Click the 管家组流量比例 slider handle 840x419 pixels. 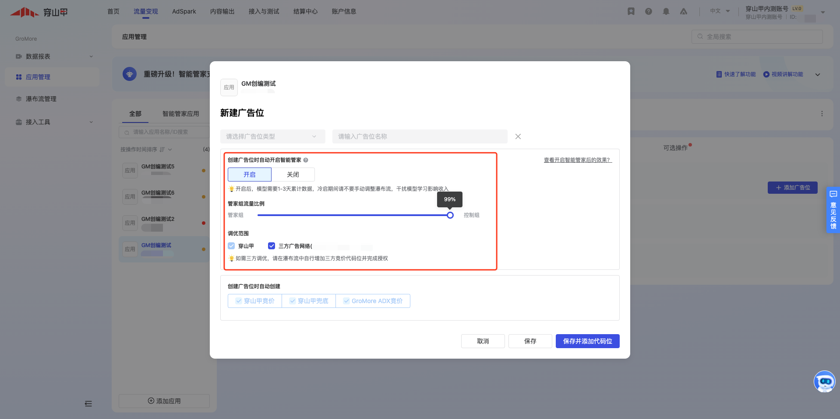pos(450,215)
